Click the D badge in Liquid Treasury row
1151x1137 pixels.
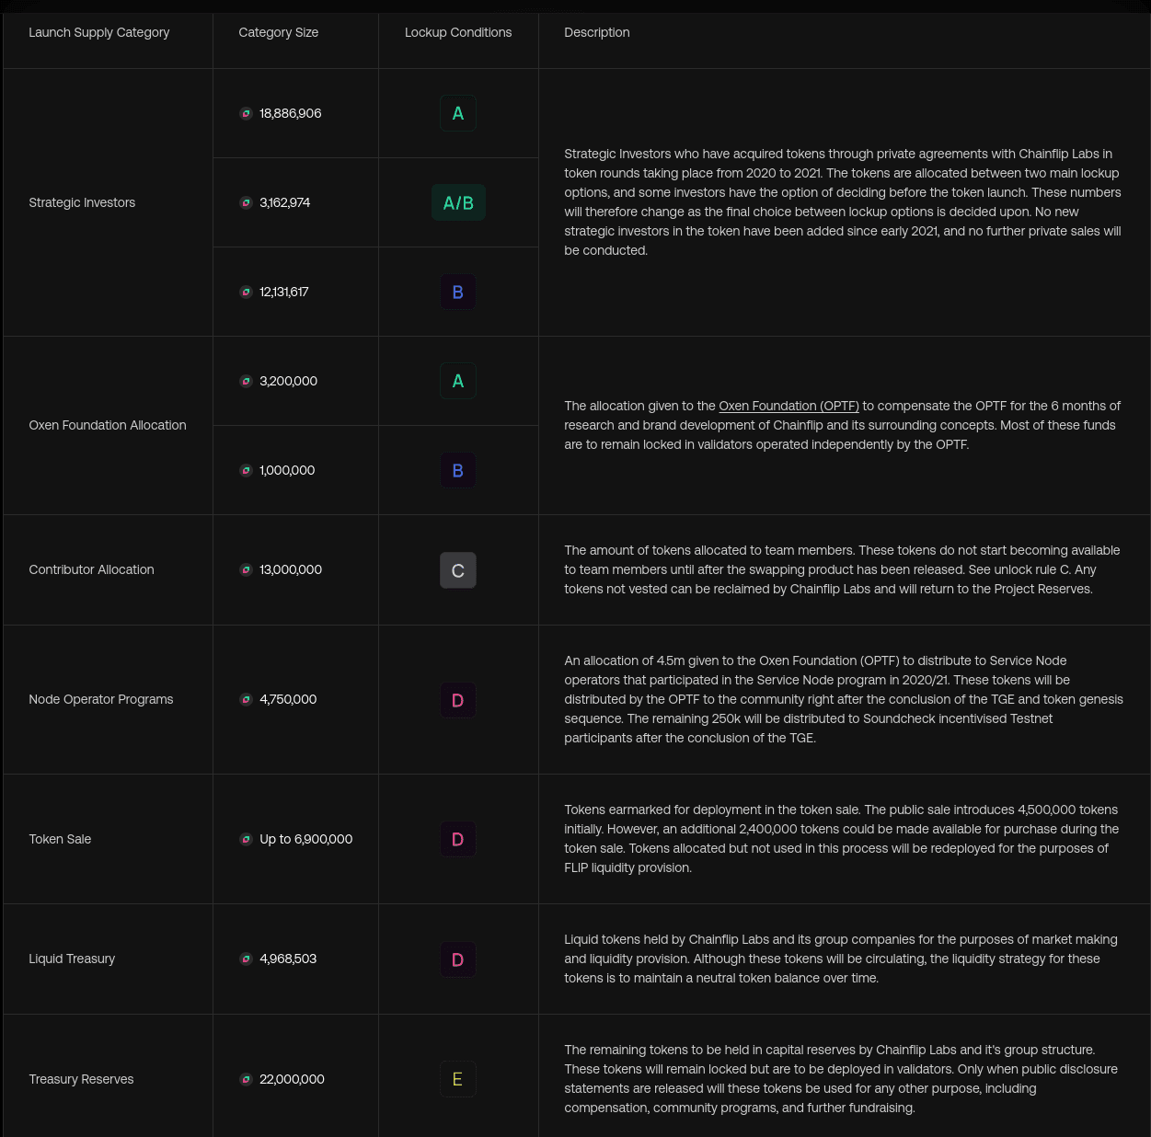pos(458,959)
